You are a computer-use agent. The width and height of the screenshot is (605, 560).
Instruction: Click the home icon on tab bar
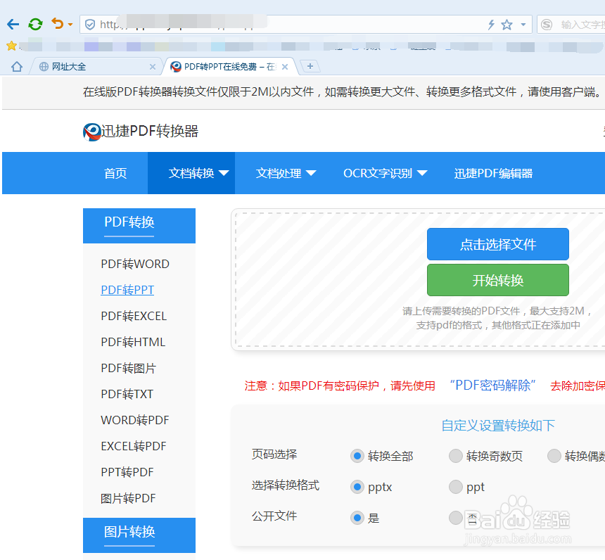coord(16,65)
